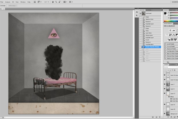The width and height of the screenshot is (178, 119).
Task: Switch to the Swatches tab
Action: click(172, 10)
